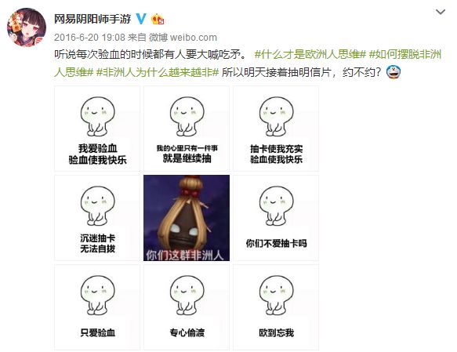
Task: View the 沉迷抽卡无法自拔 meme image
Action: click(97, 218)
